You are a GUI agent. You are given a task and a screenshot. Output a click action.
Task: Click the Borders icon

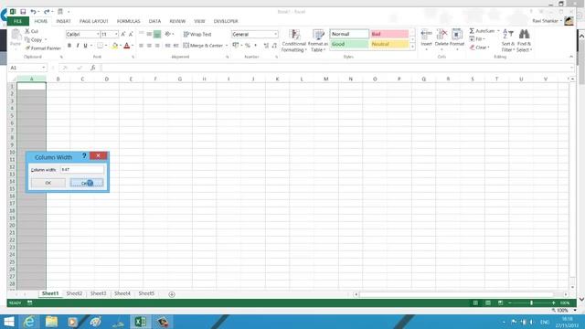100,46
